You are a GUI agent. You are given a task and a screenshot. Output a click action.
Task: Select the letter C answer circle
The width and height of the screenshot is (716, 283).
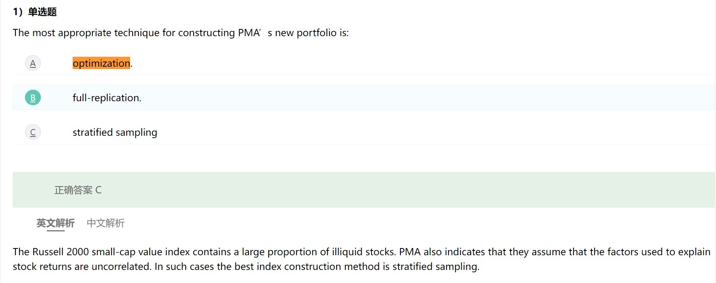click(33, 132)
